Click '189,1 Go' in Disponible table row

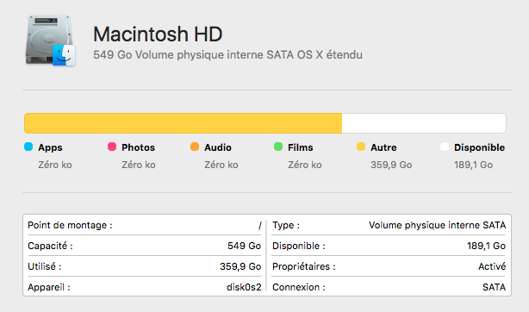tap(486, 246)
